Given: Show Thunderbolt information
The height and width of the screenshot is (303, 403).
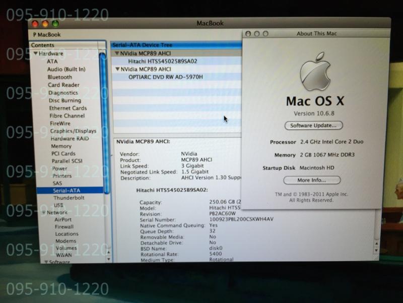Looking at the screenshot, I should tap(69, 198).
